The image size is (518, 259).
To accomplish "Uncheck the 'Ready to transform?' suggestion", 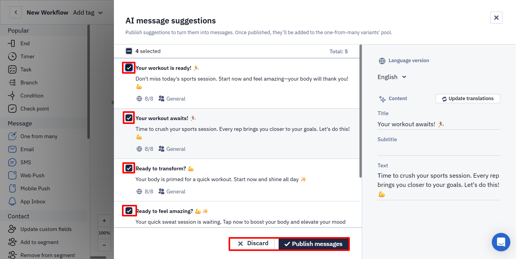I will point(129,168).
